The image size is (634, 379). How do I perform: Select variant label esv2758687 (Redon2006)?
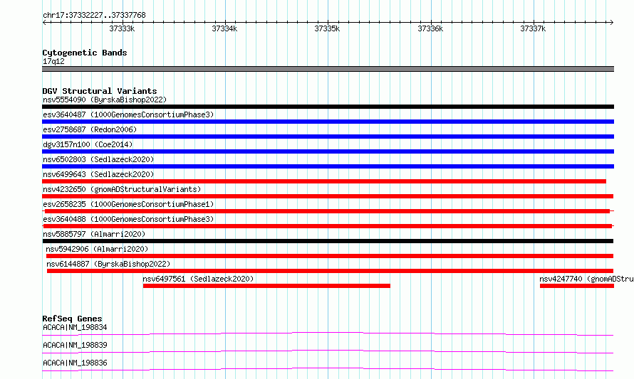pyautogui.click(x=90, y=129)
